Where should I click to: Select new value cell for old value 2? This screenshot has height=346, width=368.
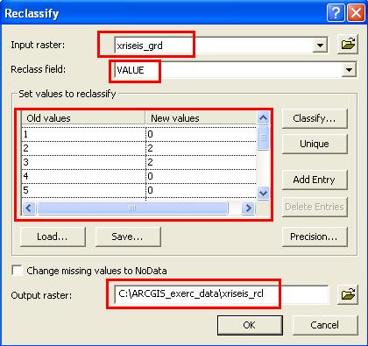point(201,148)
